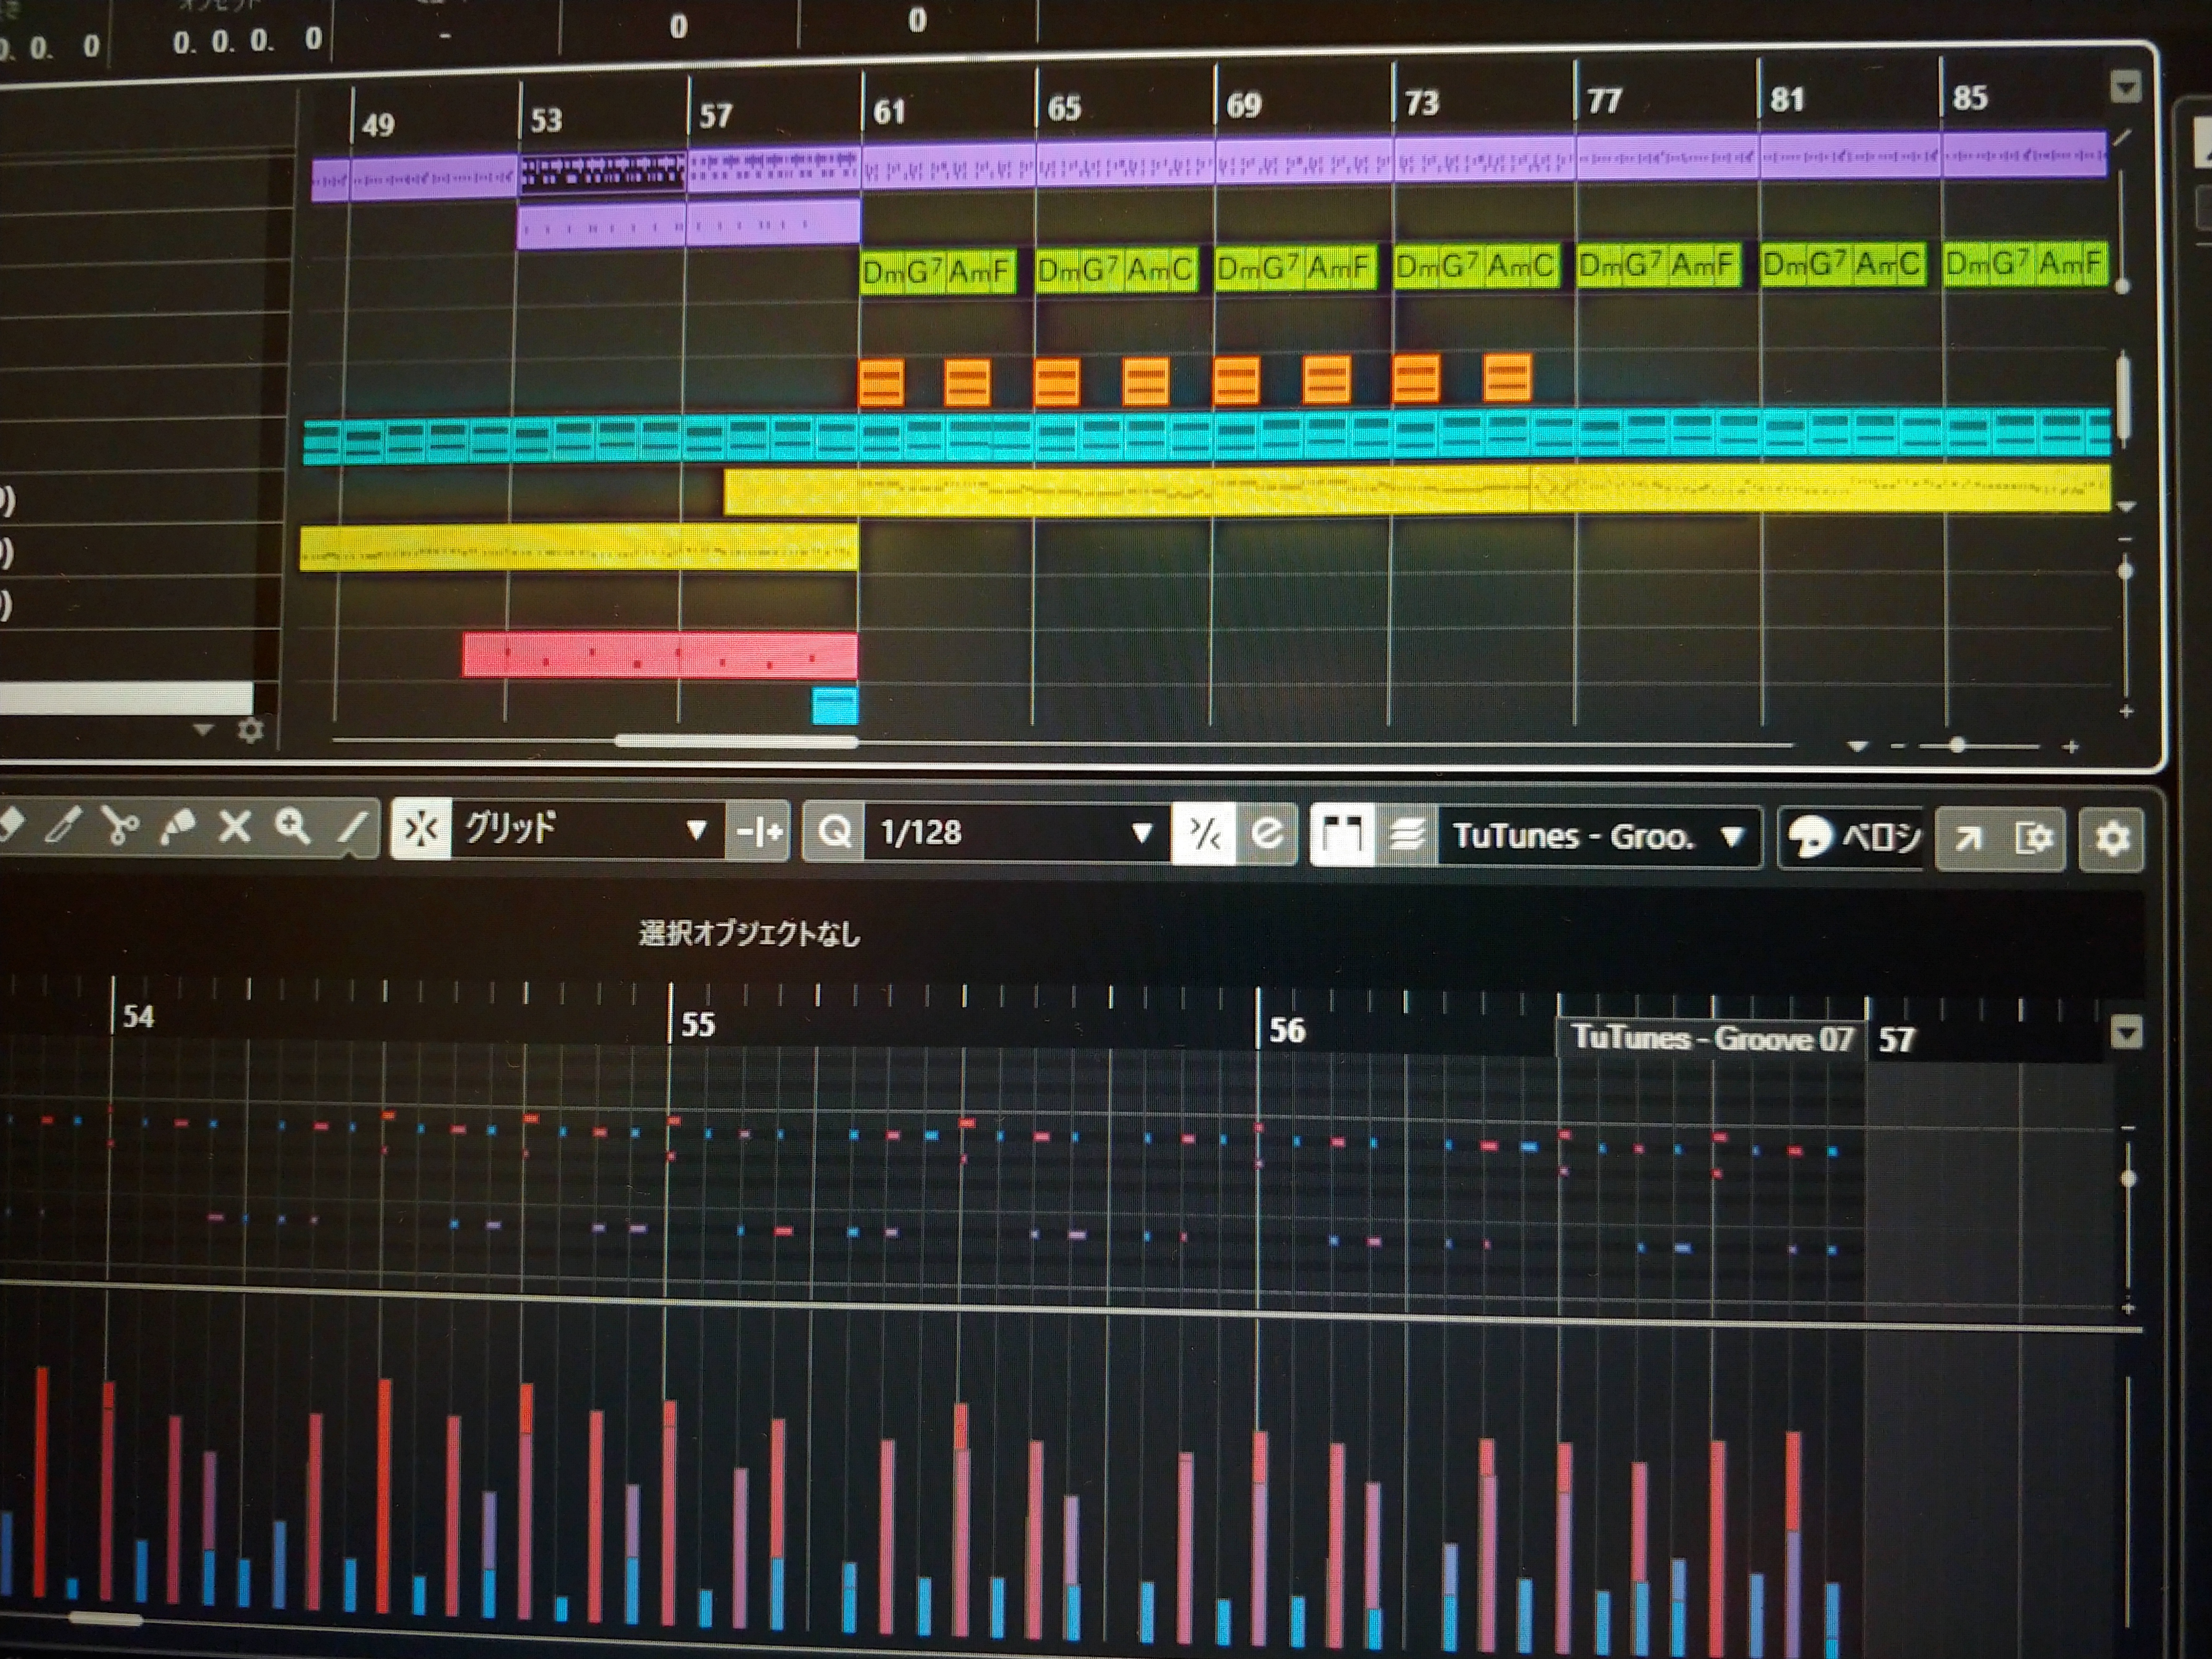Image resolution: width=2212 pixels, height=1659 pixels.
Task: Select the Mute X tool
Action: (x=234, y=827)
